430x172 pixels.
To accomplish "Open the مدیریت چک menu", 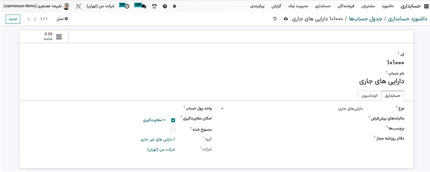I will pyautogui.click(x=297, y=6).
